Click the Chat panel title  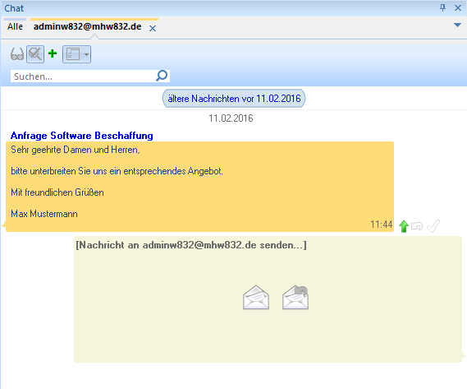click(14, 8)
